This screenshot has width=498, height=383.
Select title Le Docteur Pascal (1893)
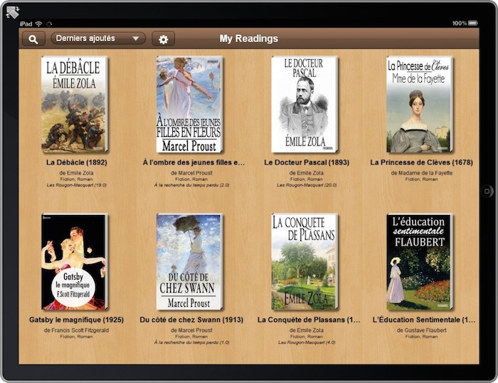[x=307, y=162]
